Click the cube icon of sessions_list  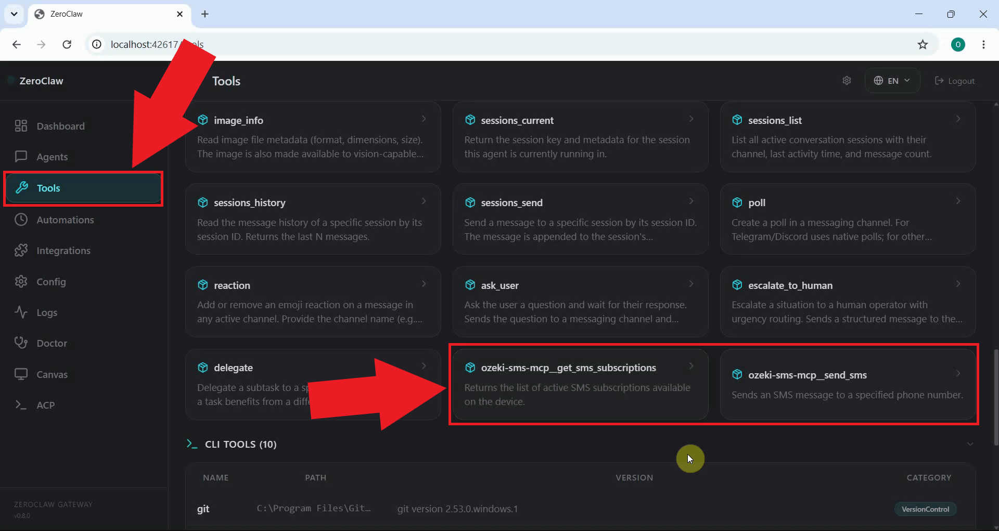737,120
